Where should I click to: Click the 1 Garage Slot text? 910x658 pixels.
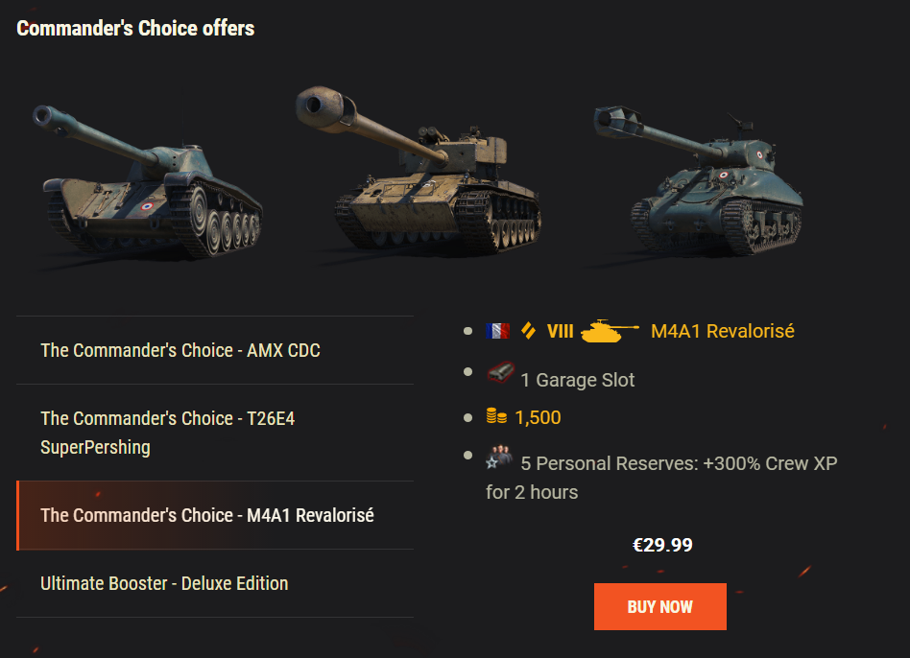pos(577,380)
